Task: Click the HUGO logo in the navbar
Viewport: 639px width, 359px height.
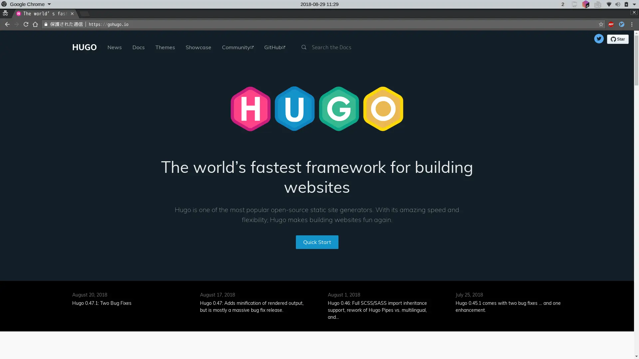Action: pos(84,47)
